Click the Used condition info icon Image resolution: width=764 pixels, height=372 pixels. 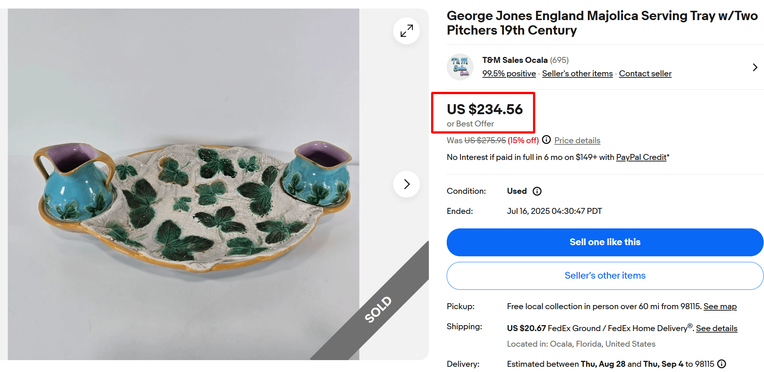tap(537, 191)
